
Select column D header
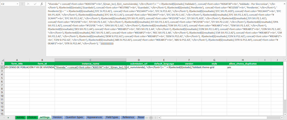tap(139, 60)
